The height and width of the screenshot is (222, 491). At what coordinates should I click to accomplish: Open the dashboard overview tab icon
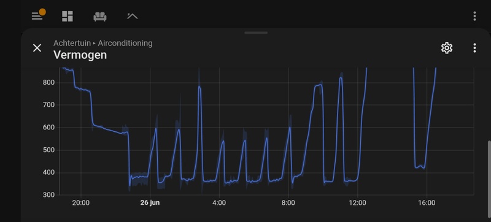68,17
